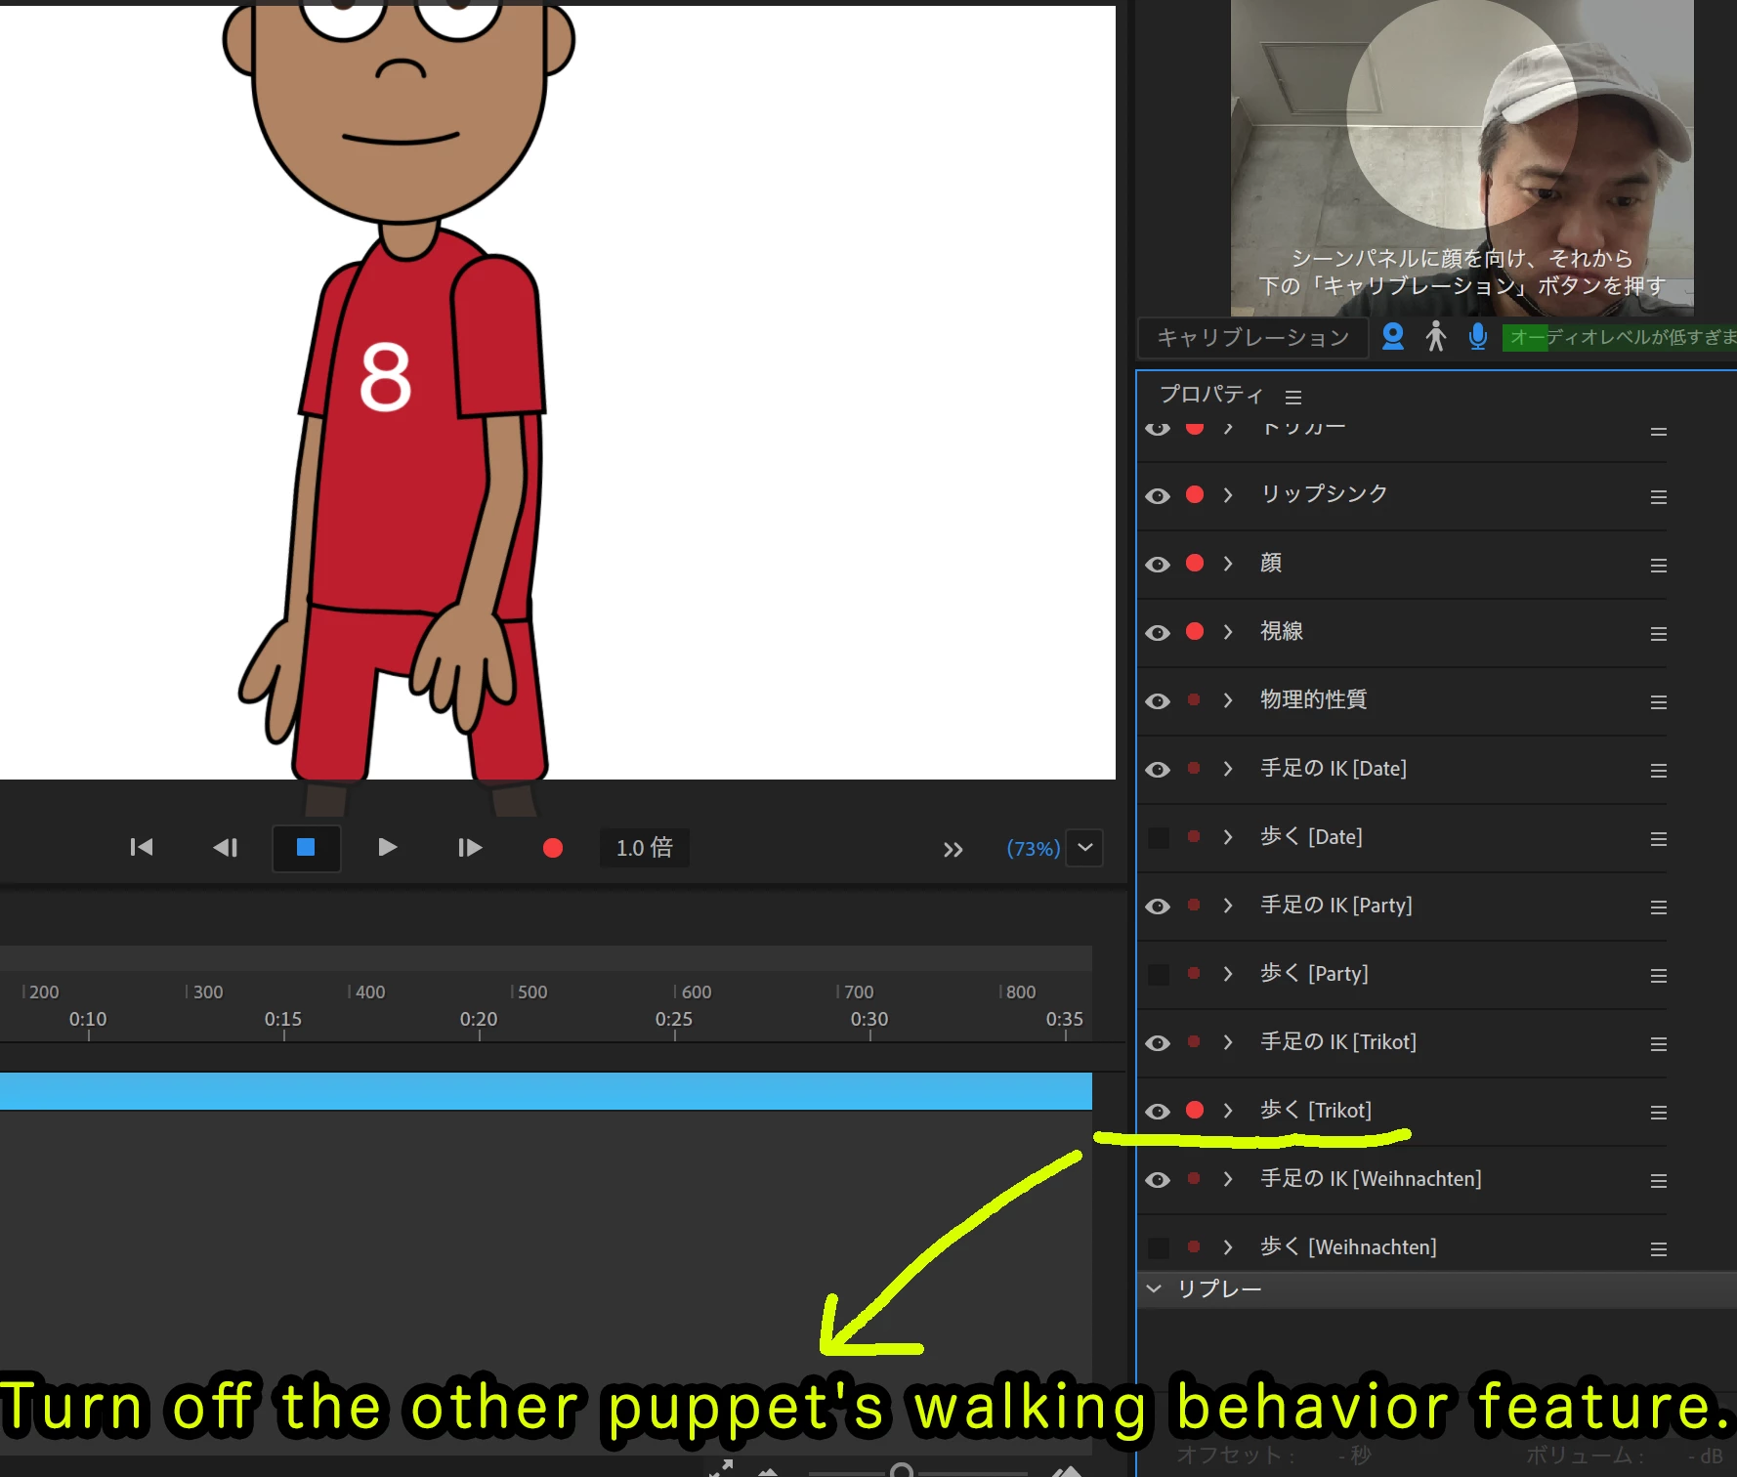
Task: Hide the 顔 behavior
Action: coord(1158,564)
